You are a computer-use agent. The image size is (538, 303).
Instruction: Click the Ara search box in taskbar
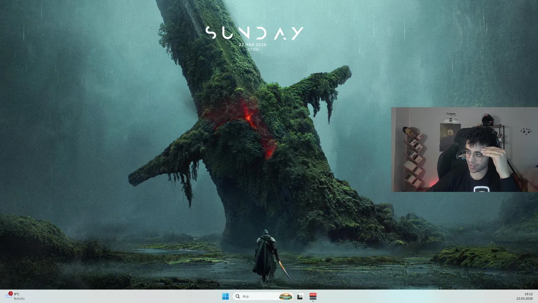pyautogui.click(x=263, y=296)
